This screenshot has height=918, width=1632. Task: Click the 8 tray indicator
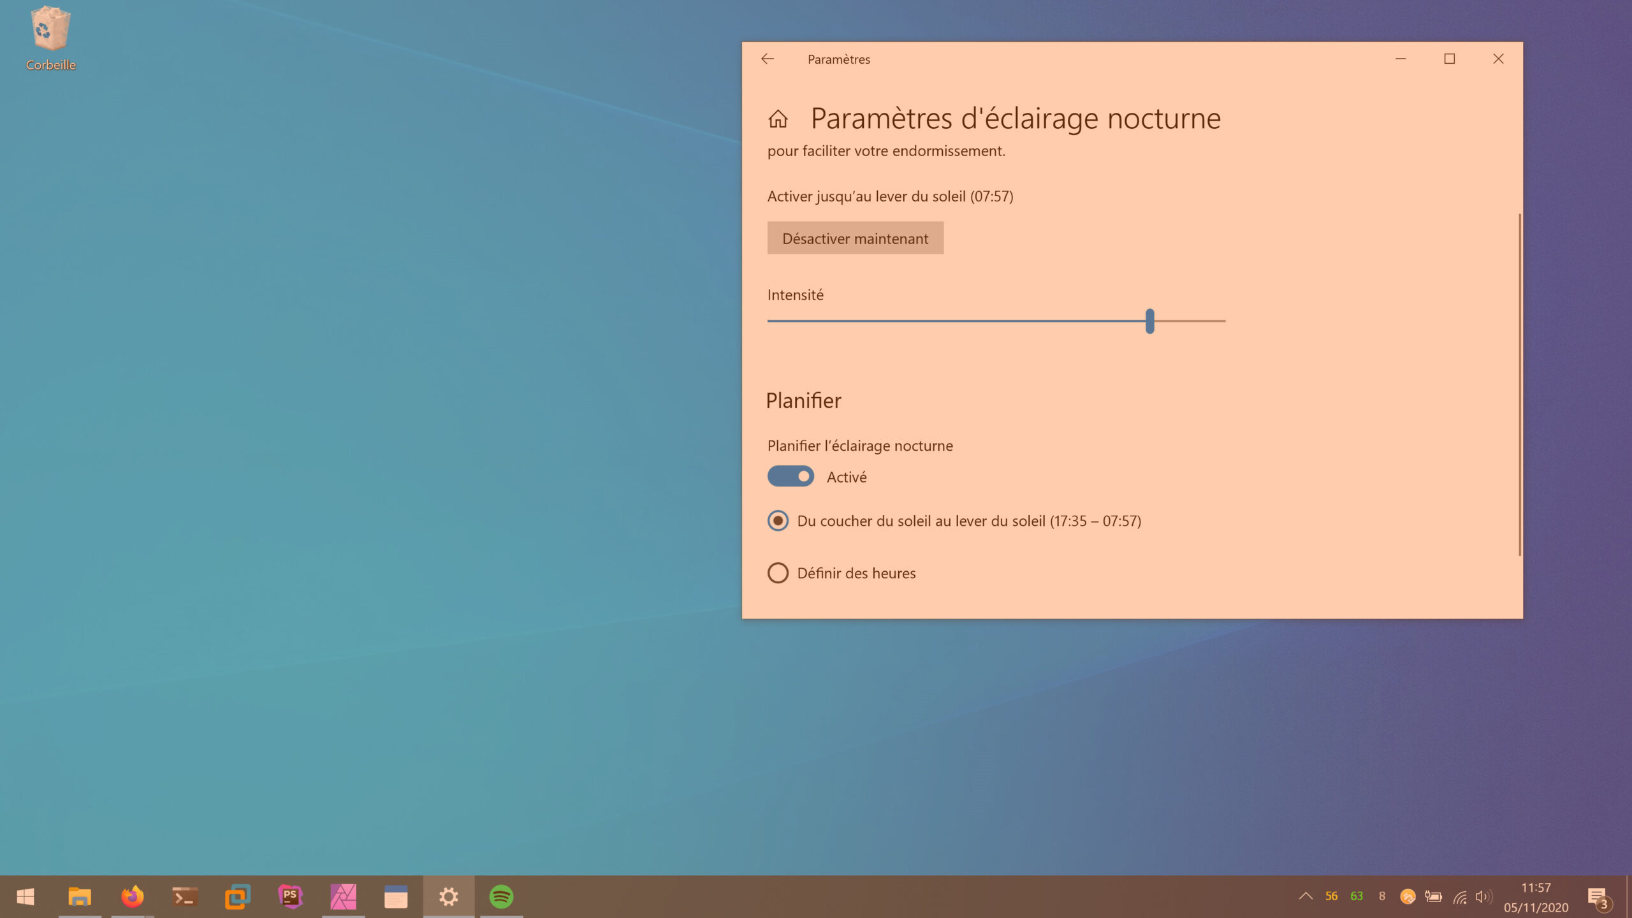click(x=1382, y=896)
